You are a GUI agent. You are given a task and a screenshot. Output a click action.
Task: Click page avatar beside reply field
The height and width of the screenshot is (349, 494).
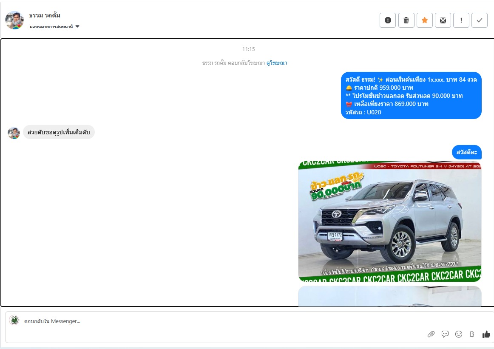pyautogui.click(x=14, y=320)
